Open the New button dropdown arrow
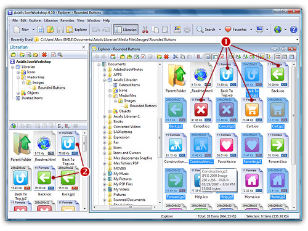The width and height of the screenshot is (308, 231). [33, 30]
